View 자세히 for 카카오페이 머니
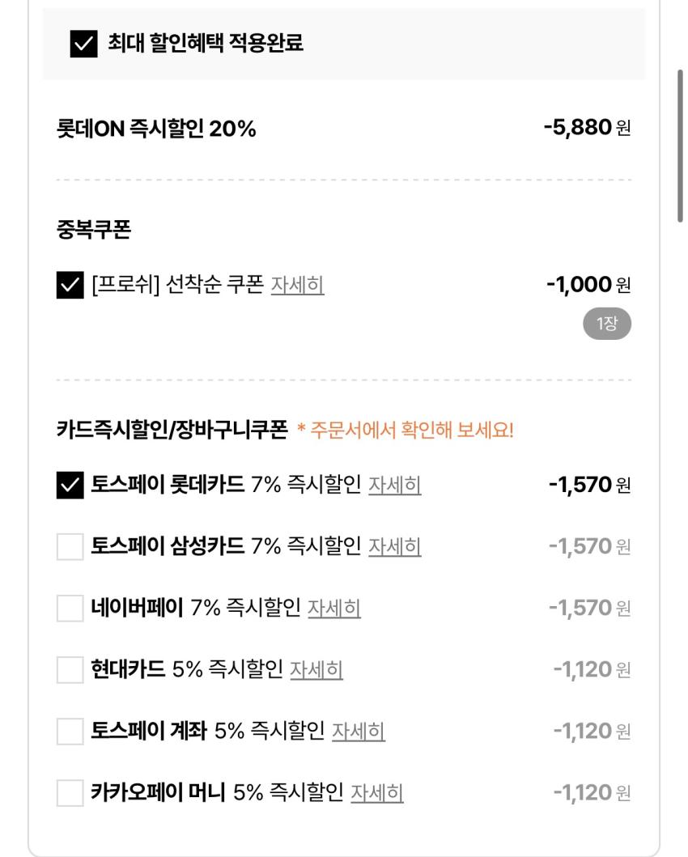The height and width of the screenshot is (857, 688). coord(376,793)
